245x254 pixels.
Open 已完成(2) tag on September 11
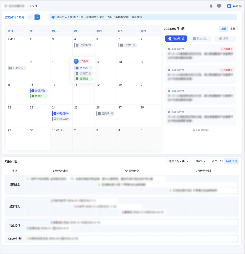pyautogui.click(x=83, y=73)
